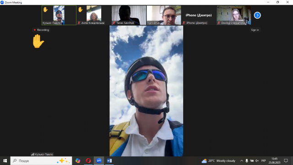
Task: Click muted mic icon on Алла Ковалівська tile
Action: coord(79,23)
